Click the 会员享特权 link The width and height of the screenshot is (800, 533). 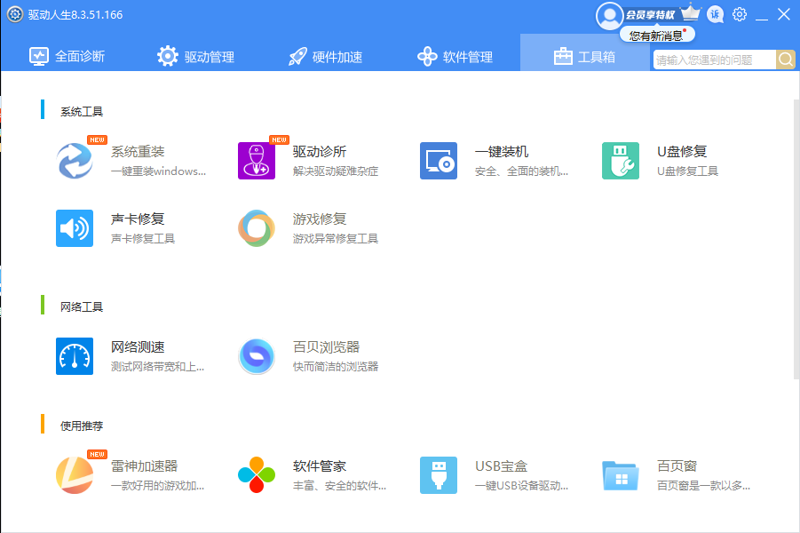651,15
